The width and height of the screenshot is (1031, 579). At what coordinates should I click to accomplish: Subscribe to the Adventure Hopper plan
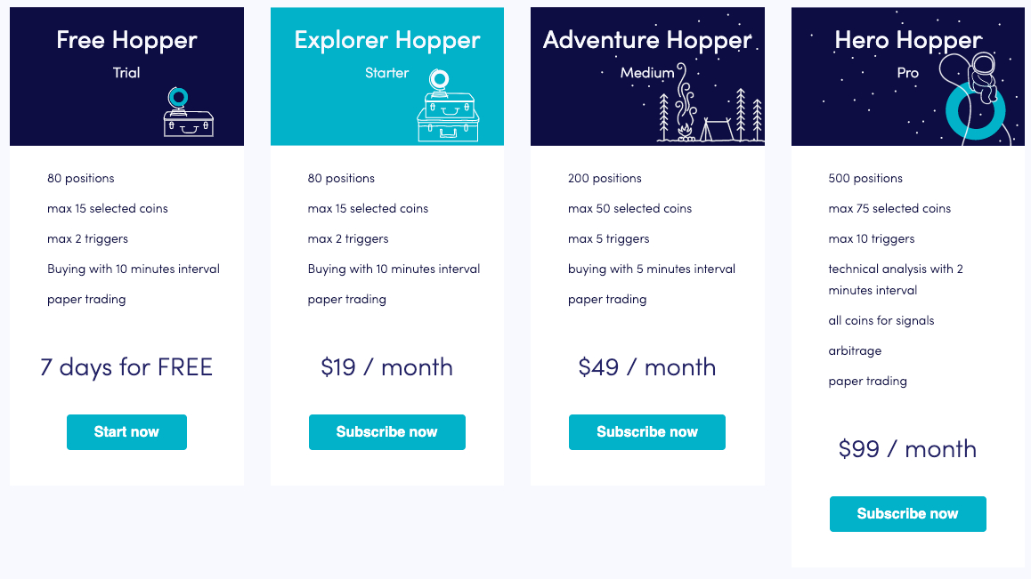pos(647,432)
